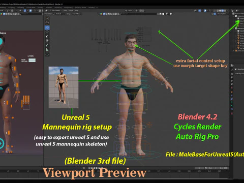This screenshot has height=183, width=244.
Task: Open the Pose Options dropdown
Action: point(223,14)
